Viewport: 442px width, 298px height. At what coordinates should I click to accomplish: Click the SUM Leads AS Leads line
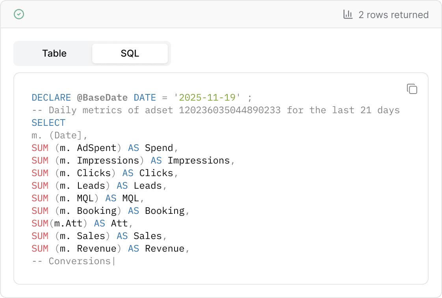pyautogui.click(x=99, y=186)
